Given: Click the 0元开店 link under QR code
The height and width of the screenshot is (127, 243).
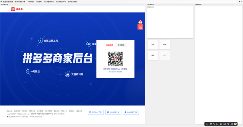Looking at the screenshot, I should click(119, 72).
